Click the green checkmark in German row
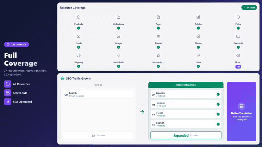 [x=218, y=104]
